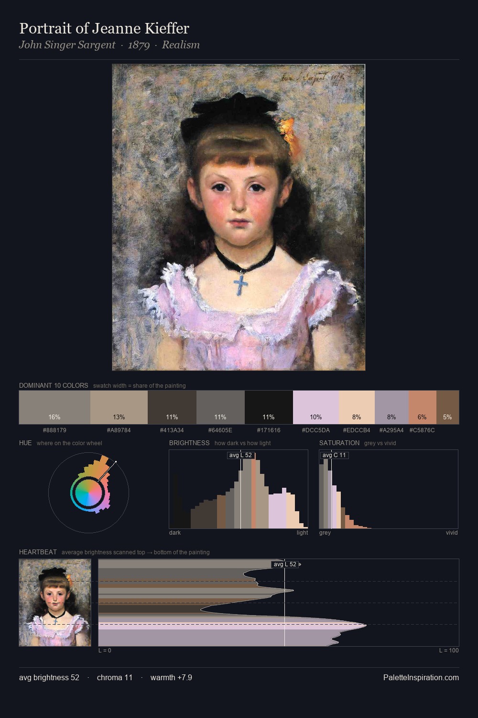
Task: Click the subtitle John Singer Sargent · 1879 · Realism
Action: 109,45
